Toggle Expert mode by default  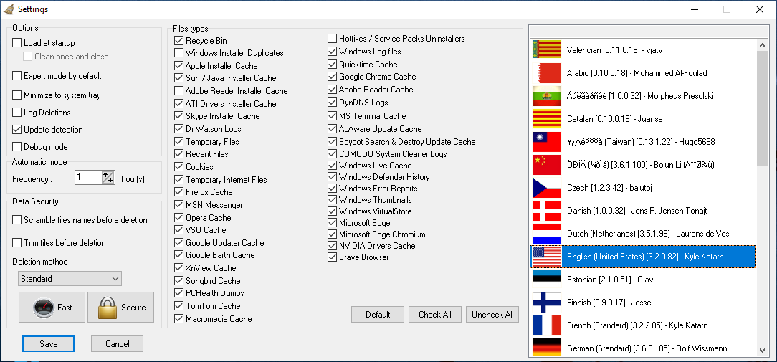coord(17,76)
